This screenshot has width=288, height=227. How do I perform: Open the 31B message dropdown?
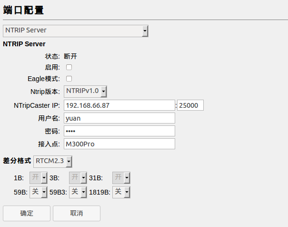121,178
